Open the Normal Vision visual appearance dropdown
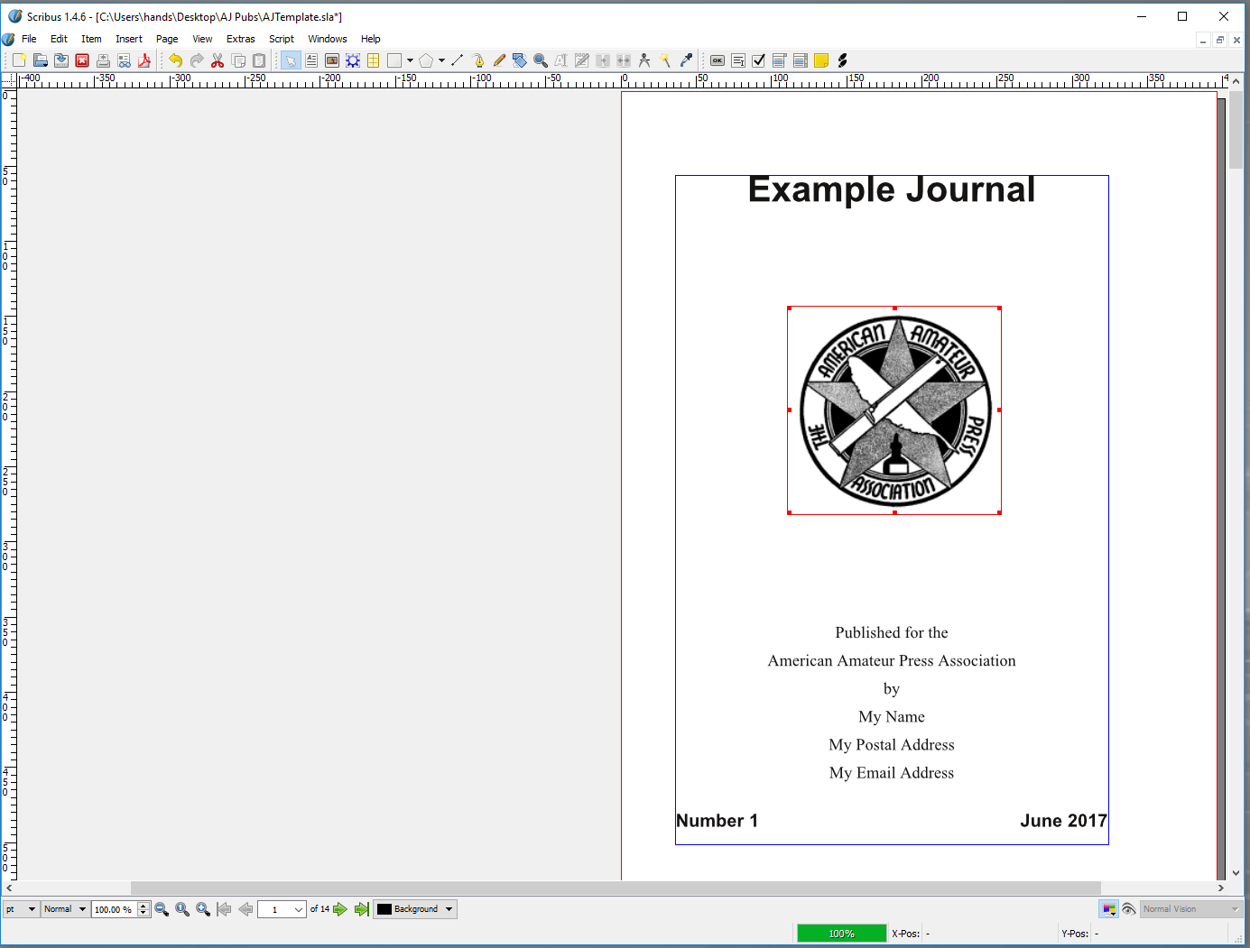Screen dimensions: 1250x948 1191,909
